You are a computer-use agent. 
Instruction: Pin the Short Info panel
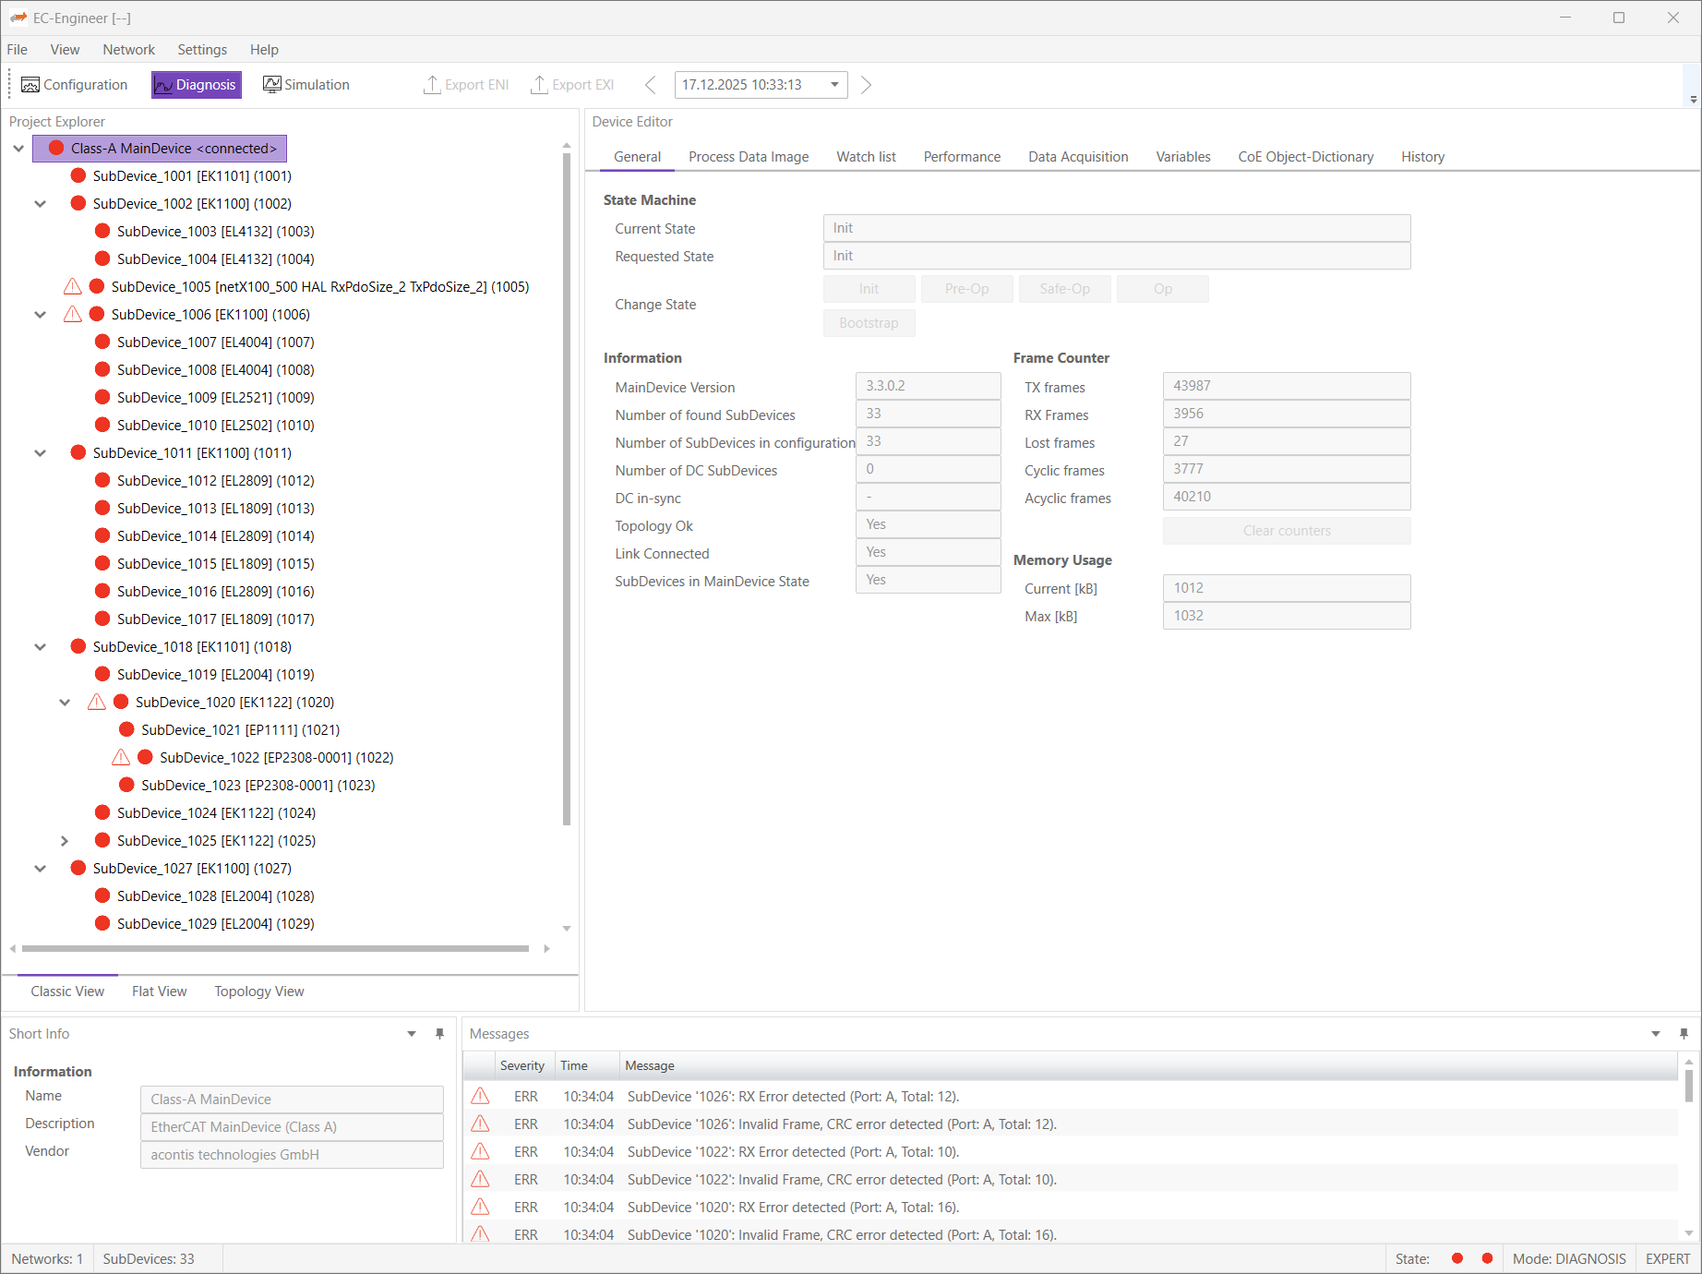pyautogui.click(x=439, y=1034)
